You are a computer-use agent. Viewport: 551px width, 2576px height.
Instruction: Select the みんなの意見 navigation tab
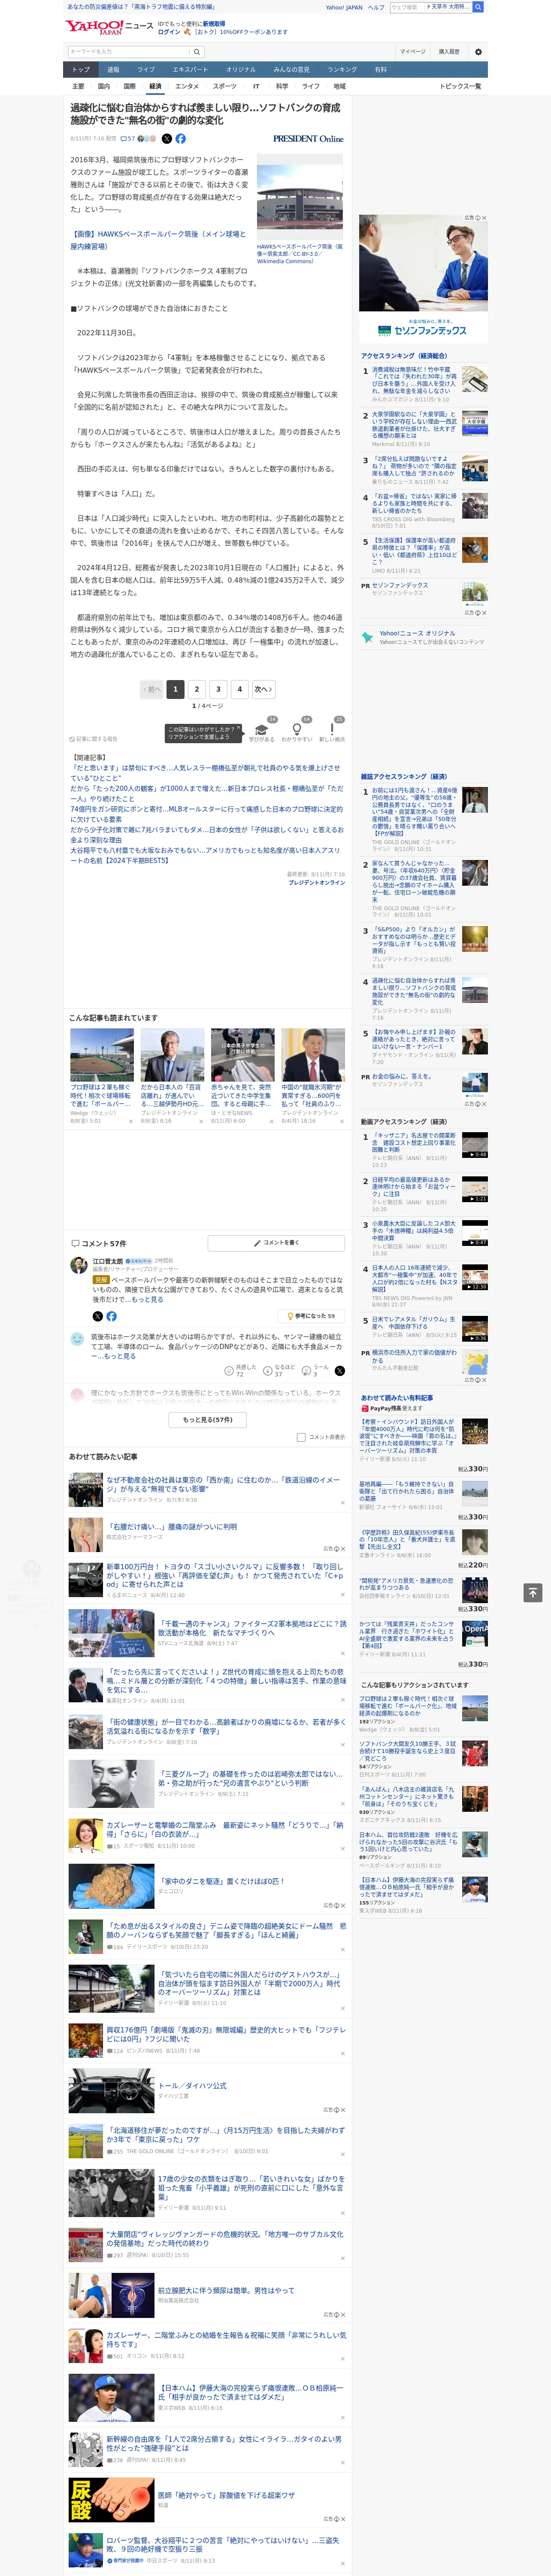click(x=291, y=70)
